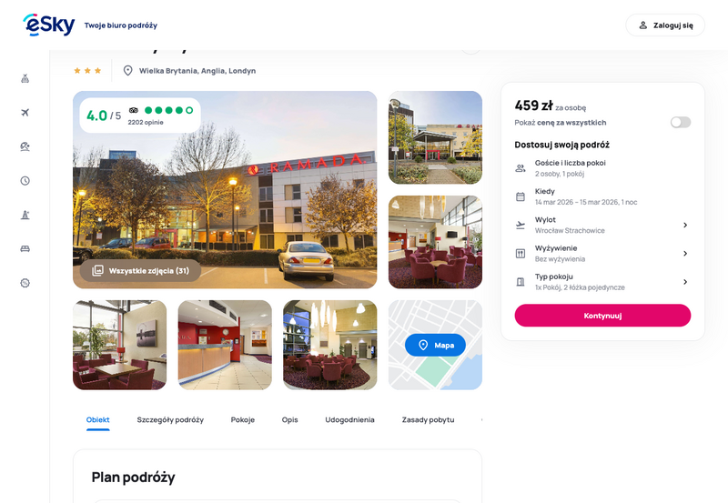Select the beach umbrella holidays sidebar icon

pos(25,146)
